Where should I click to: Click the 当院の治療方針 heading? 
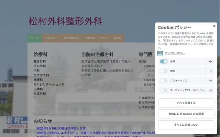click(x=97, y=54)
